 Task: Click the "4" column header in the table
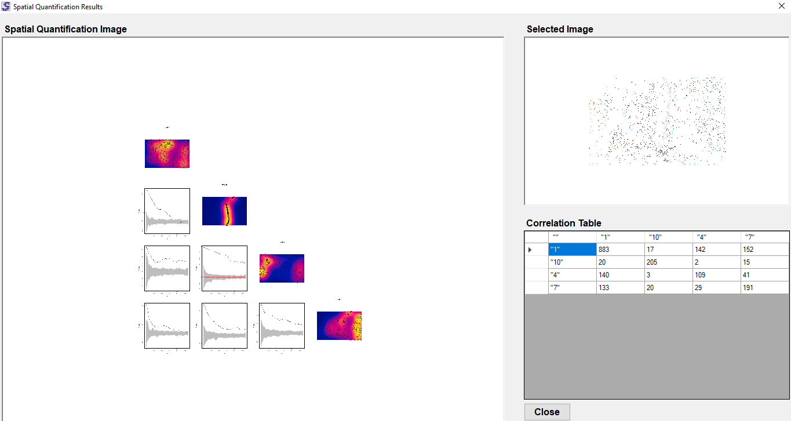click(716, 237)
